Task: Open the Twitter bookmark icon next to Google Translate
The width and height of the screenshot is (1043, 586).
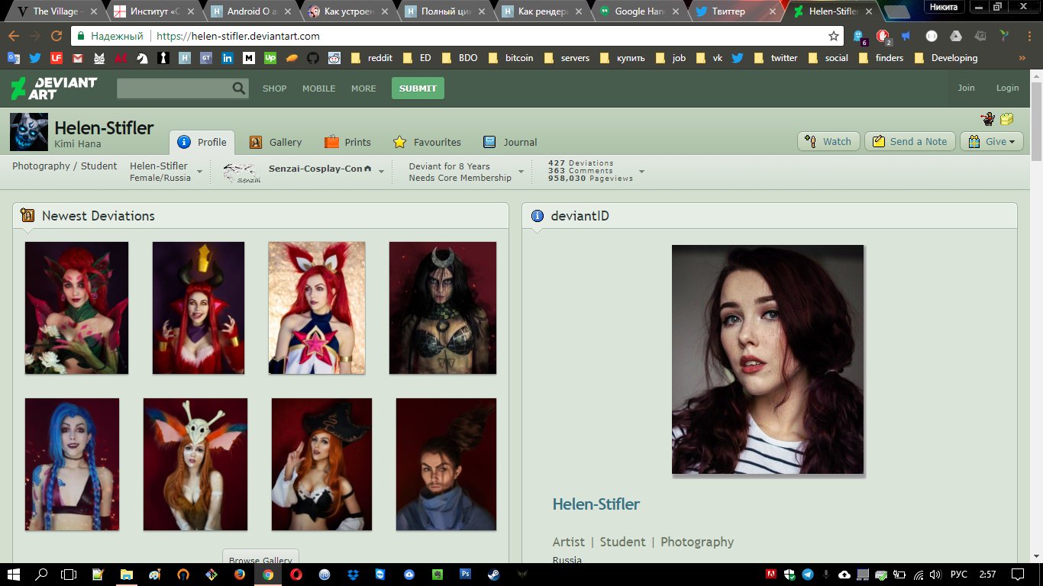Action: click(x=35, y=58)
